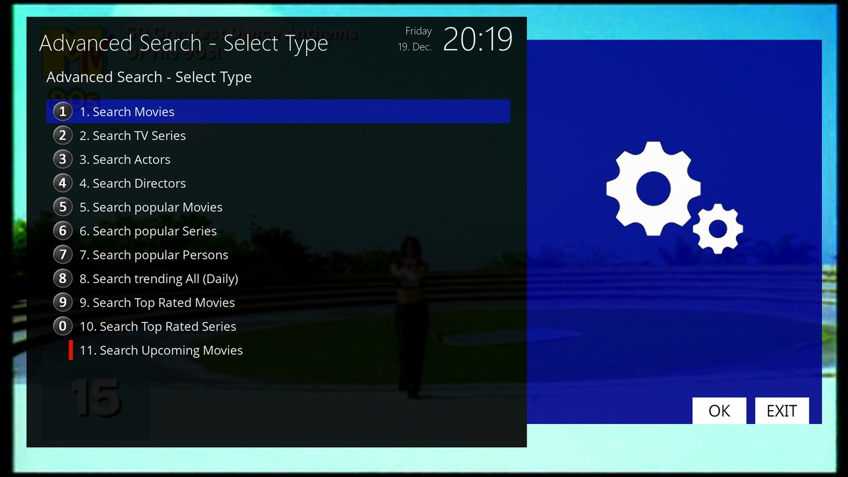
Task: Select '2. Search TV Series' entry
Action: 278,135
